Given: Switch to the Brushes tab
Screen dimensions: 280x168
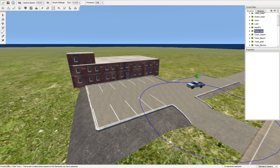Looking at the screenshot, I should pyautogui.click(x=250, y=11).
